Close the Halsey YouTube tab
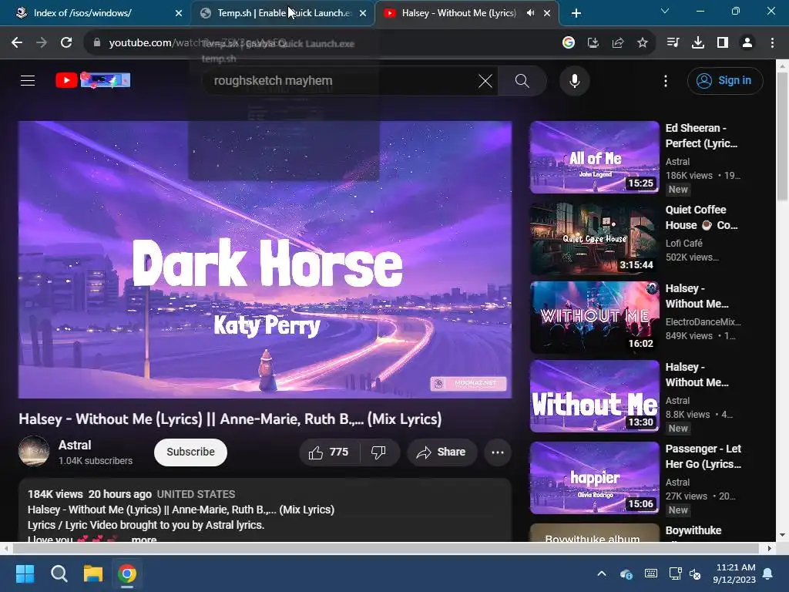This screenshot has height=592, width=789. click(547, 13)
